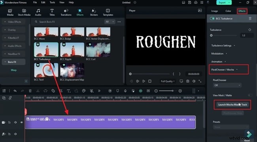The image size is (257, 142).
Task: Open the Tools menu
Action: point(52,2)
